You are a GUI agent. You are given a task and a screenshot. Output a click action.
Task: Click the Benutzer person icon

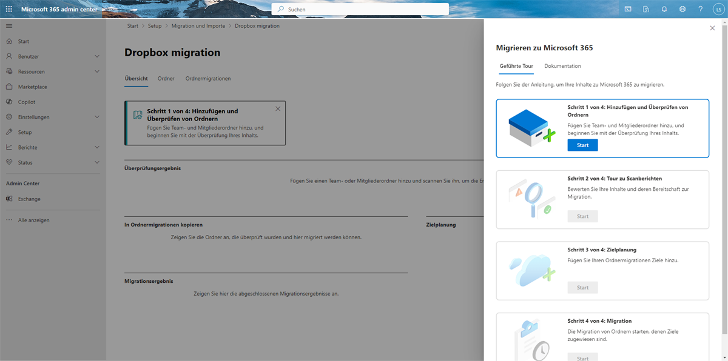tap(9, 56)
